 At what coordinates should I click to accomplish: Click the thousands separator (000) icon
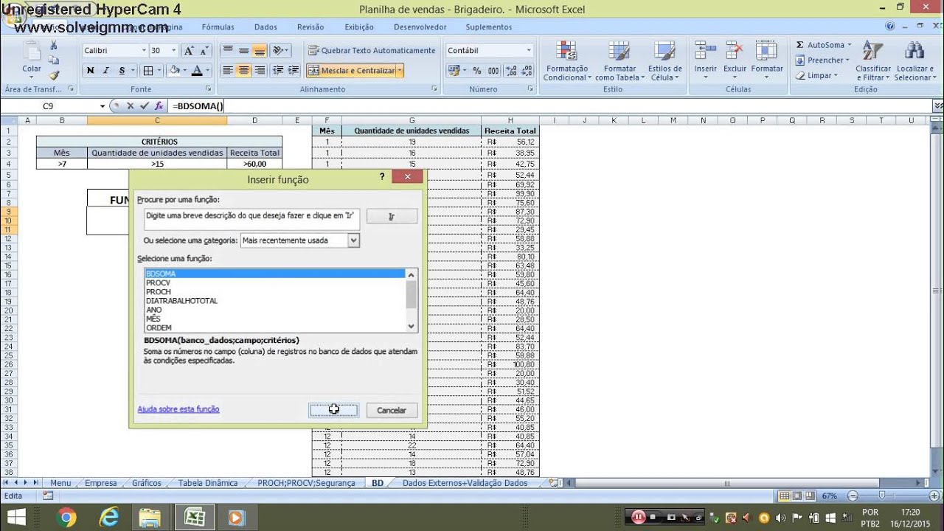(x=493, y=71)
